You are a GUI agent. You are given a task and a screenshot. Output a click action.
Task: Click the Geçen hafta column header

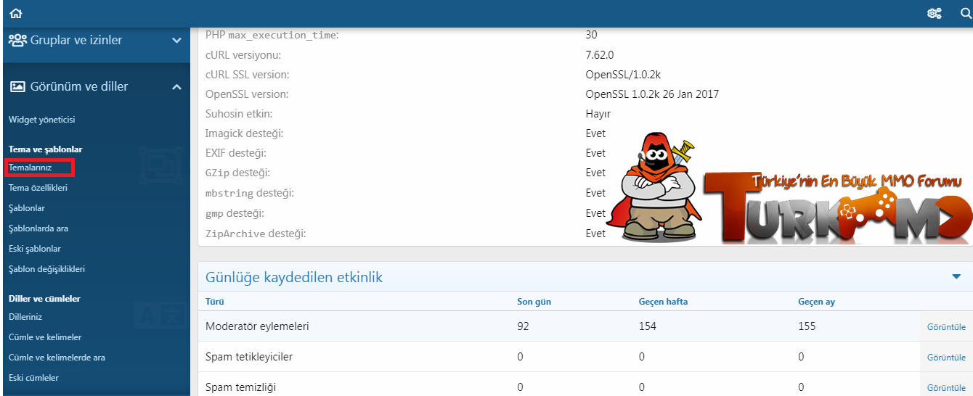tap(663, 302)
